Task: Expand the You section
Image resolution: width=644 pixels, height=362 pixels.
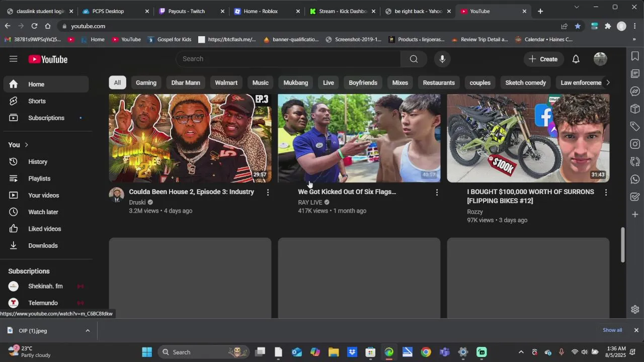Action: pyautogui.click(x=19, y=145)
